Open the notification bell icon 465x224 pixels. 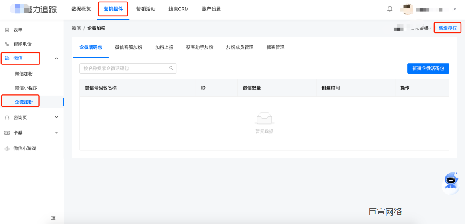pos(390,9)
